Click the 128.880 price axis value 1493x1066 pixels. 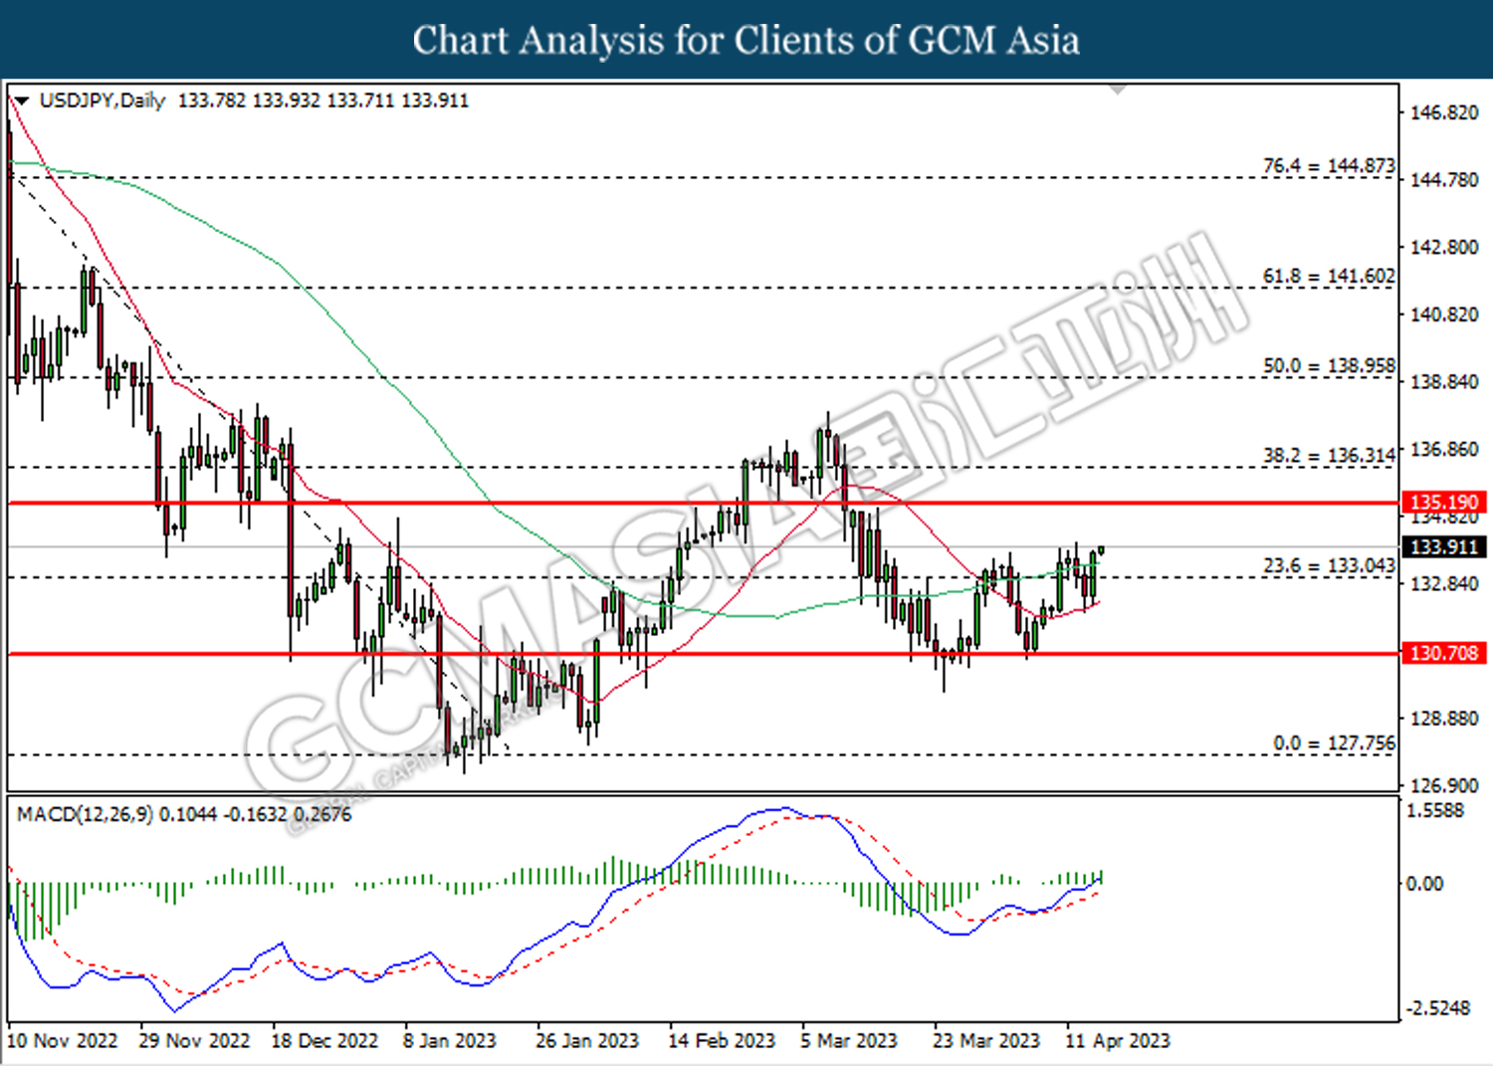coord(1444,718)
